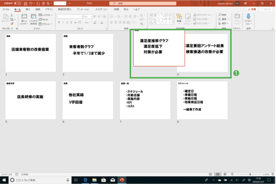Click the Copy icon
The height and width of the screenshot is (184, 276).
12,19
